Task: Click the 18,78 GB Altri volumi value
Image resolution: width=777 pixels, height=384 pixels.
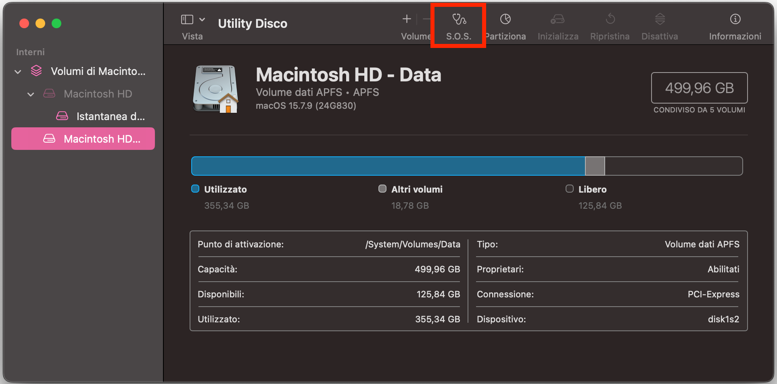Action: click(410, 205)
